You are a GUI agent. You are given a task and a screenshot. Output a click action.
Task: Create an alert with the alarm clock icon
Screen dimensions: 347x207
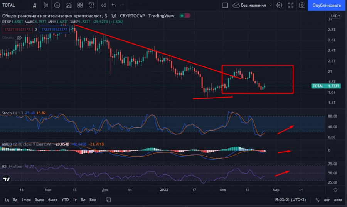pos(91,5)
